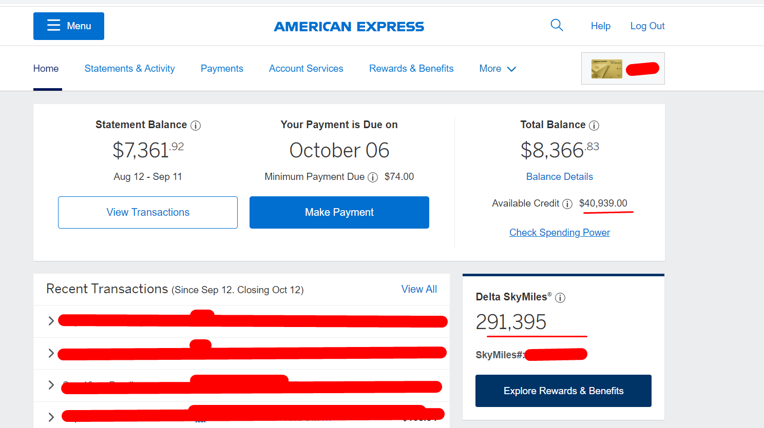Viewport: 764px width, 428px height.
Task: Open Rewards & Benefits tab
Action: pos(411,69)
